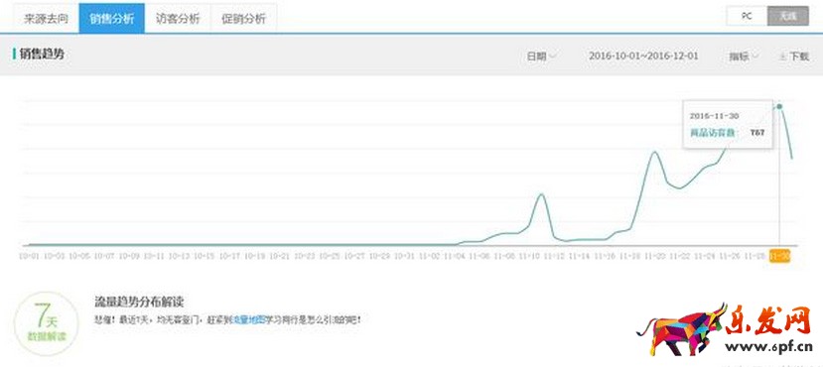Click the colorful bull logo
This screenshot has width=823, height=367.
(x=681, y=329)
